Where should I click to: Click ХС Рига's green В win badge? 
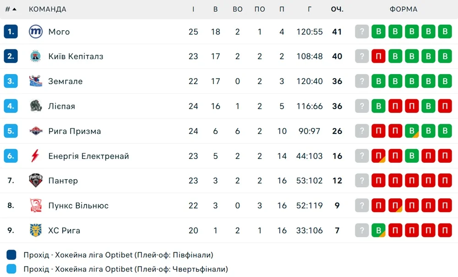pos(378,230)
